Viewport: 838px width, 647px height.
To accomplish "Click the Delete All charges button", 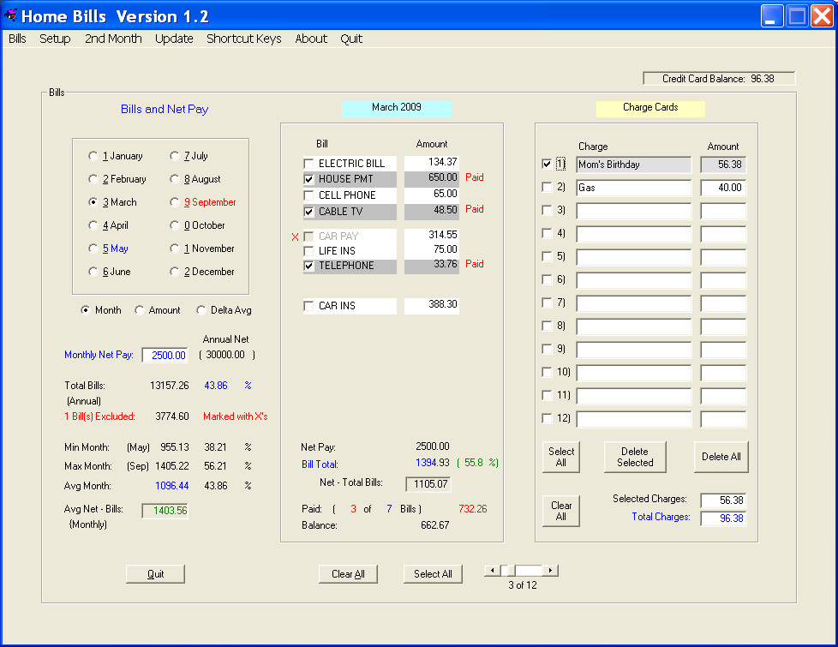I will pyautogui.click(x=721, y=457).
